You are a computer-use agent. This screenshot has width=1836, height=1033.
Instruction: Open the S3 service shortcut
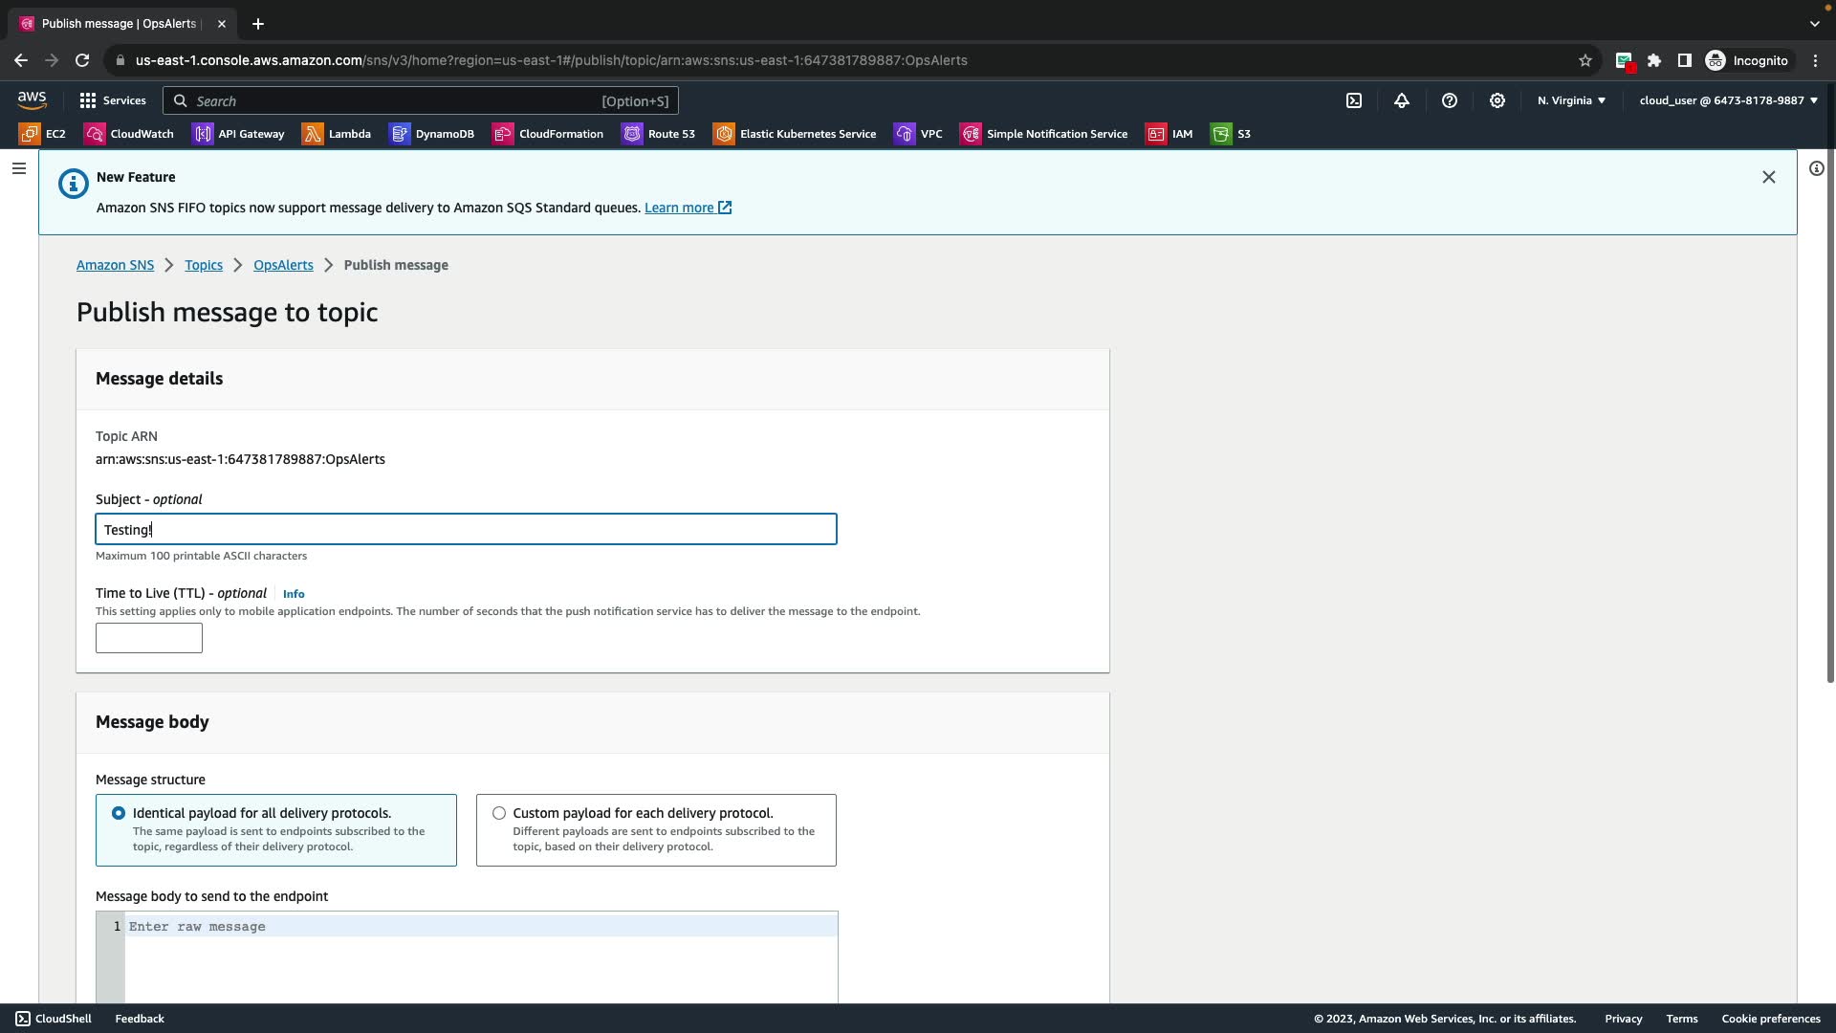click(x=1231, y=134)
